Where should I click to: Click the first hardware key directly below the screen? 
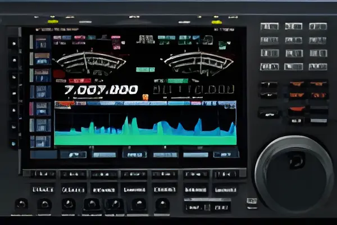[43, 174]
